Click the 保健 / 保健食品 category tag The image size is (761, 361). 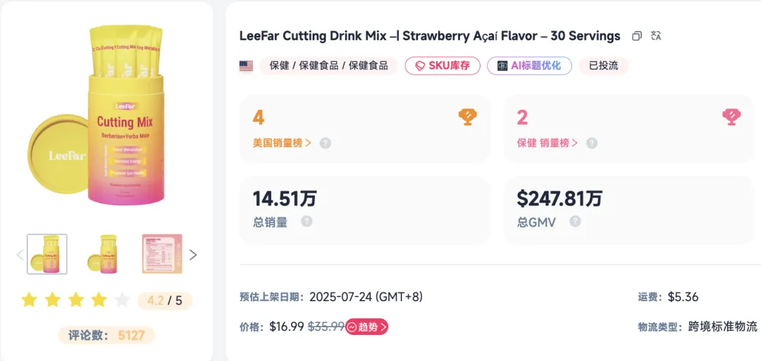click(329, 66)
